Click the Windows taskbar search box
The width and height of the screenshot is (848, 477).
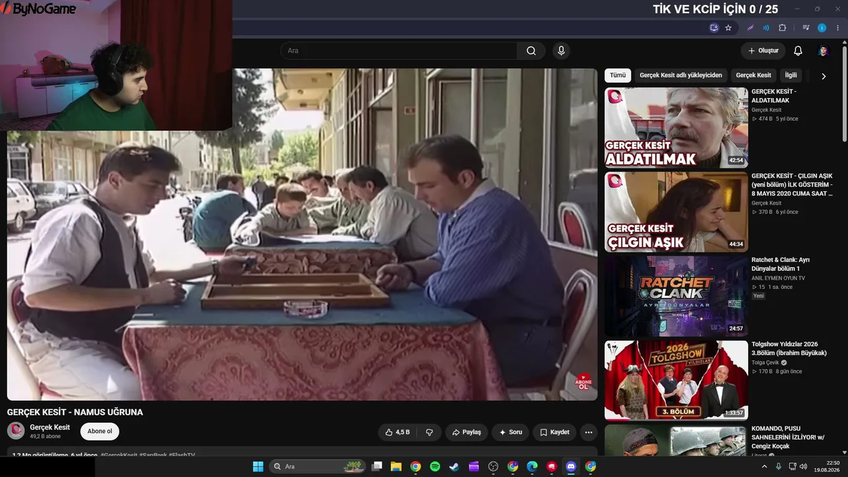click(x=318, y=466)
